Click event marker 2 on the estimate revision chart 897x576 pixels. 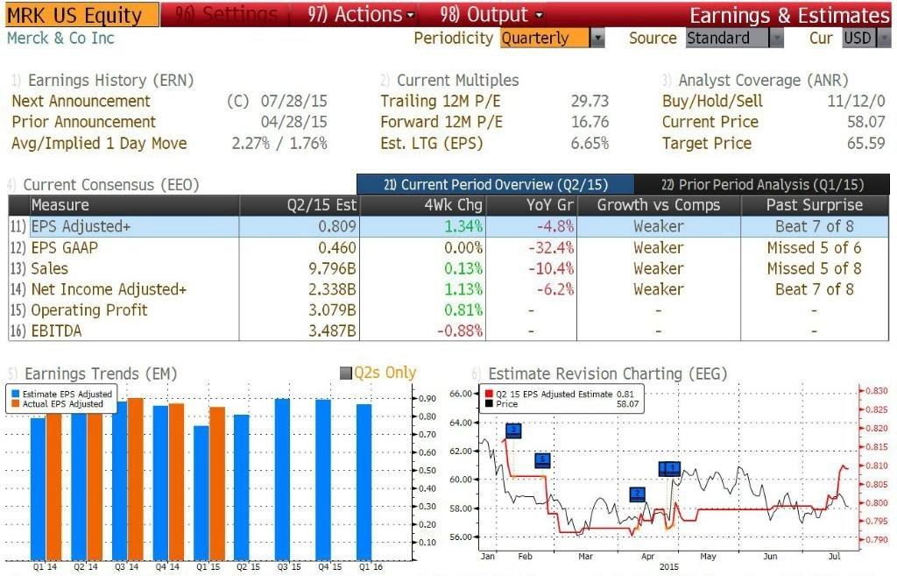click(638, 494)
